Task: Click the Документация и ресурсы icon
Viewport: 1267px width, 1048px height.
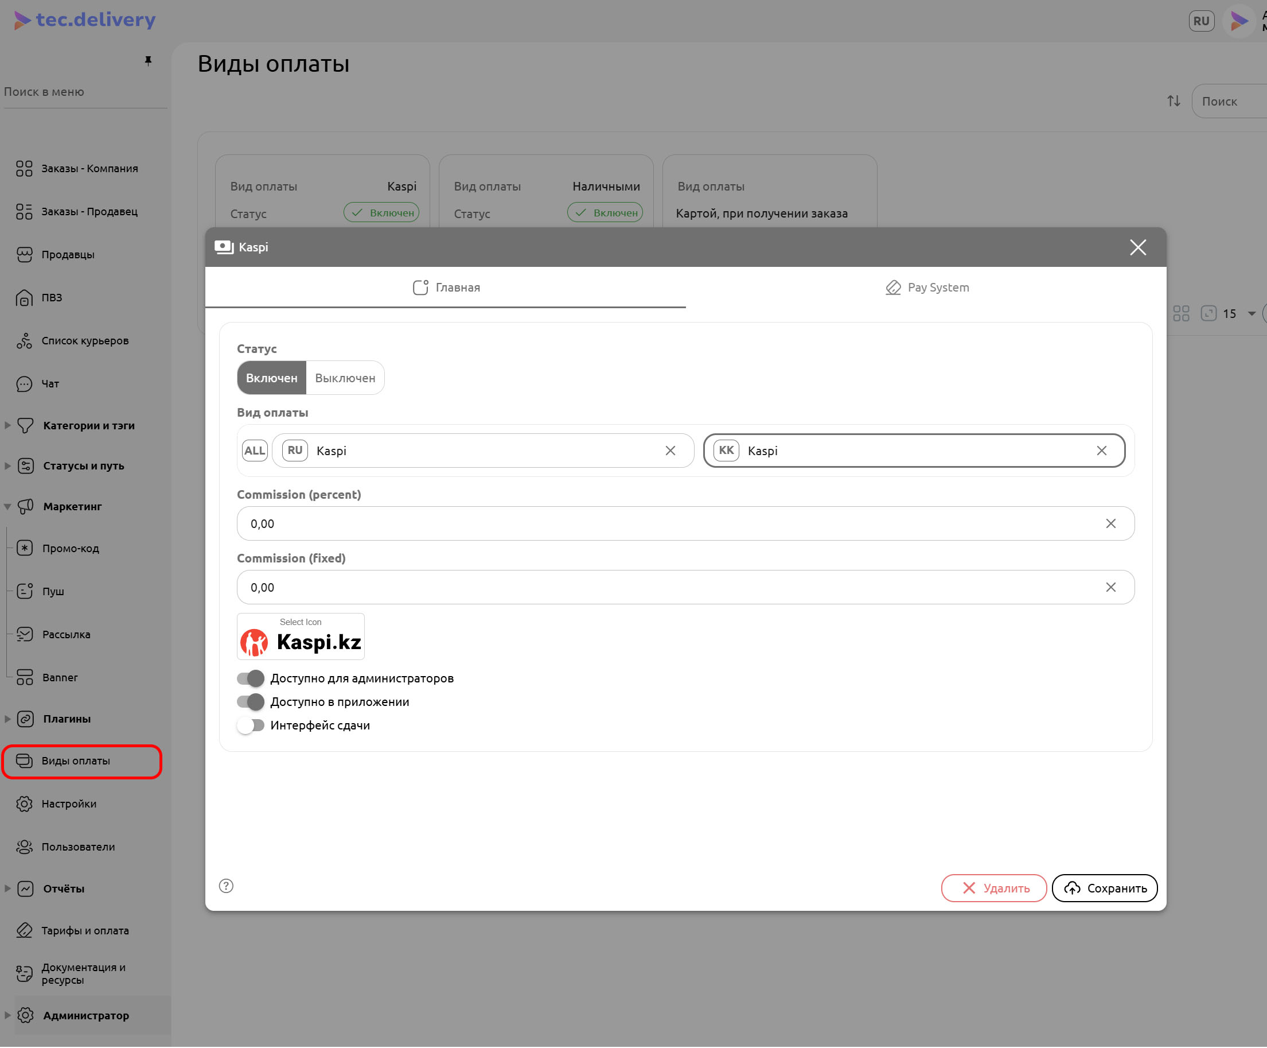Action: coord(24,975)
